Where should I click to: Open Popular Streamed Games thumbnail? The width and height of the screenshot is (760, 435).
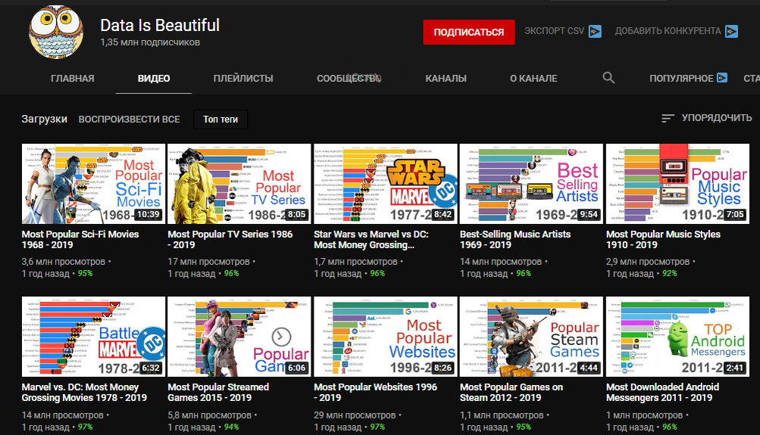point(239,337)
